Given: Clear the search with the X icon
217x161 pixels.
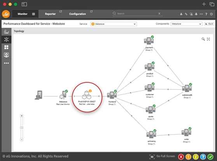Looking at the screenshot, I should [159, 14].
